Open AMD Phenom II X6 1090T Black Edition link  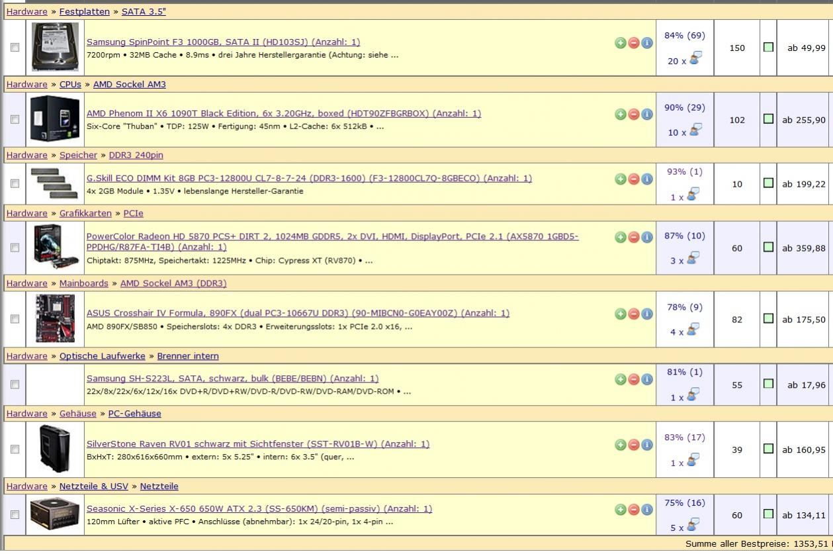(284, 113)
